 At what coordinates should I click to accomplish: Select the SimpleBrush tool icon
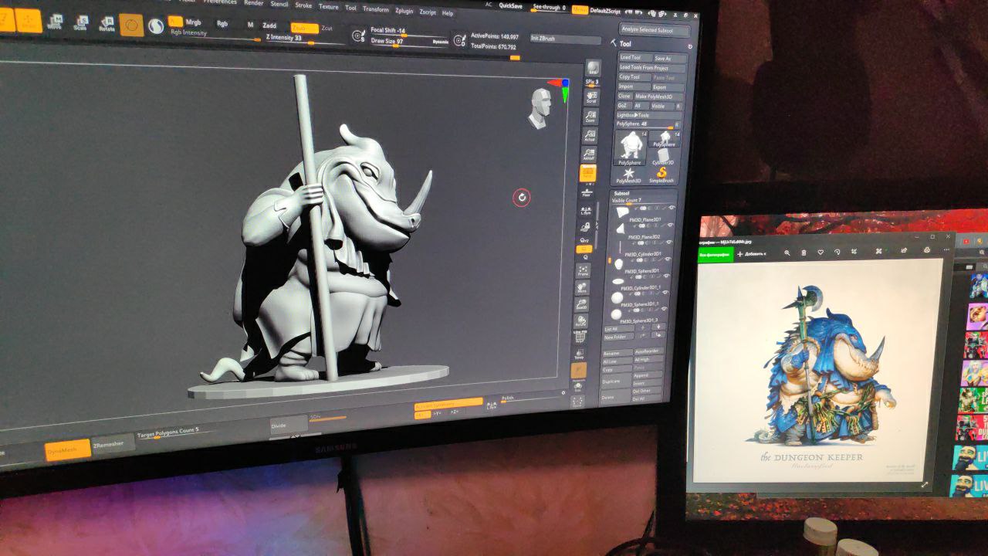coord(661,175)
